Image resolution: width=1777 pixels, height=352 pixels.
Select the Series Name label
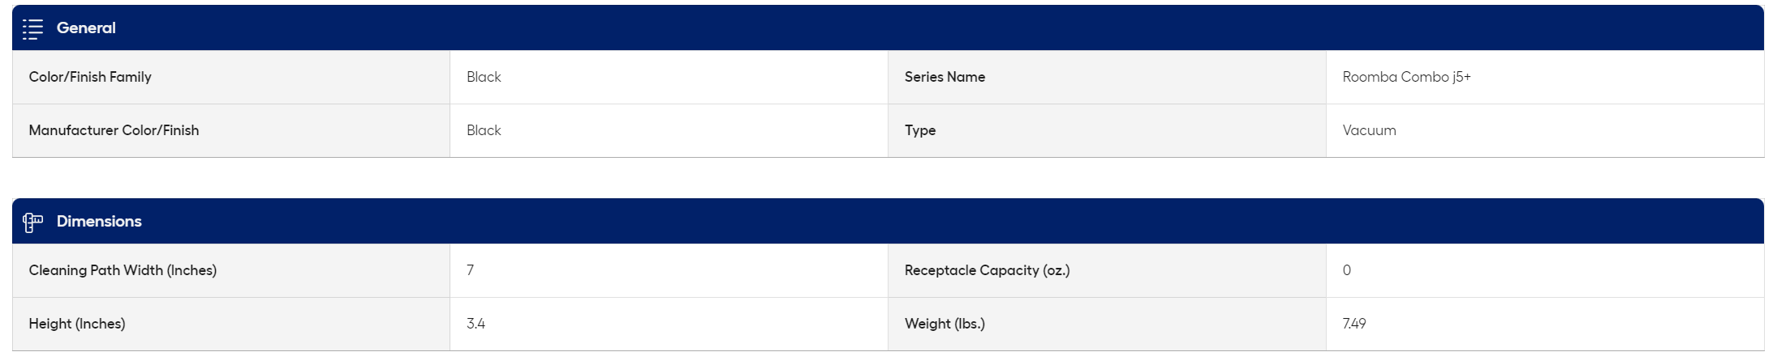[x=944, y=77]
